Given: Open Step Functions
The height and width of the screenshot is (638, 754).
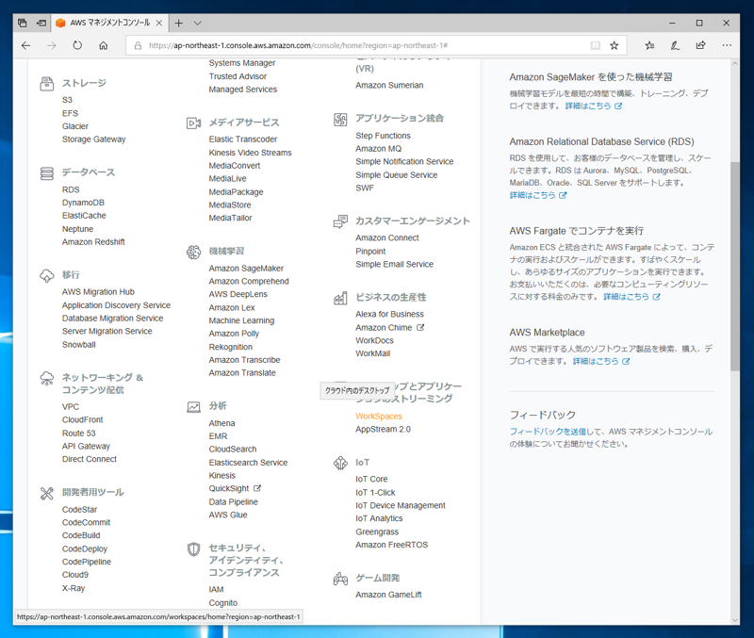Looking at the screenshot, I should pyautogui.click(x=384, y=136).
